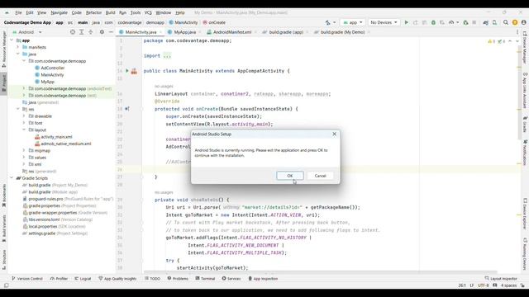Switch to the MyApp.java editor tab
The height and width of the screenshot is (297, 529).
click(185, 32)
